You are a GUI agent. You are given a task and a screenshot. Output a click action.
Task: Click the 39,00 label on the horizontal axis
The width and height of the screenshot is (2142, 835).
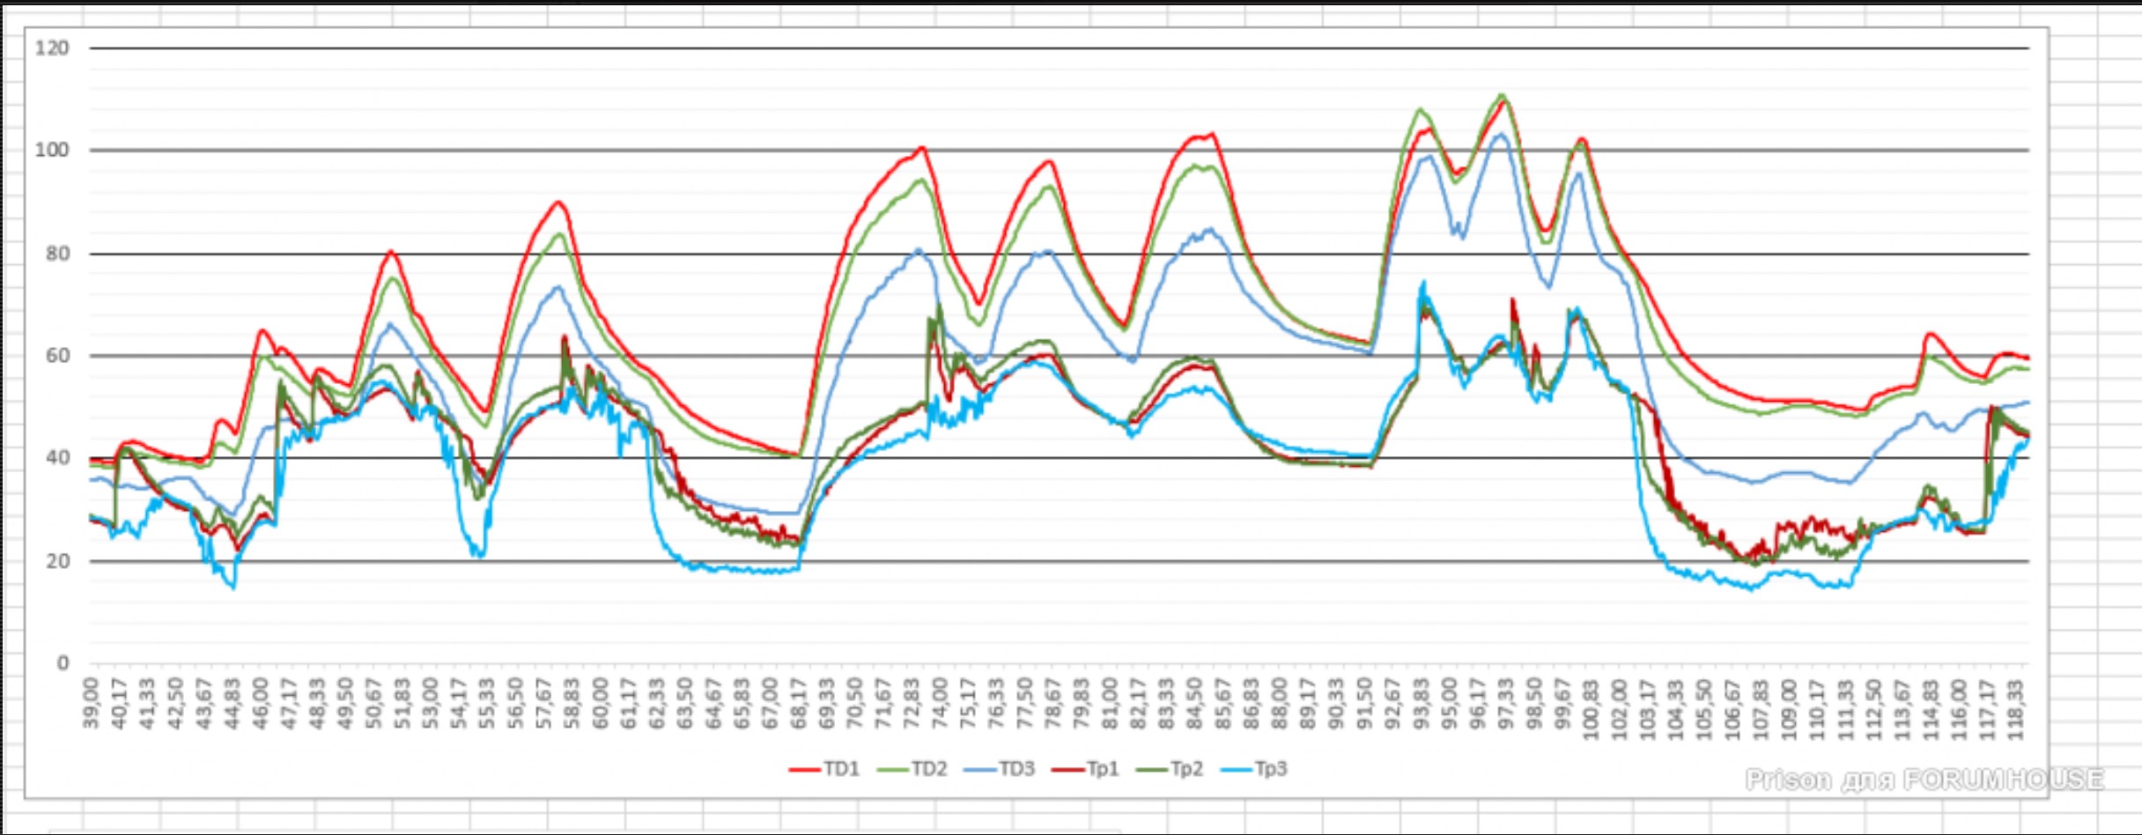point(91,703)
